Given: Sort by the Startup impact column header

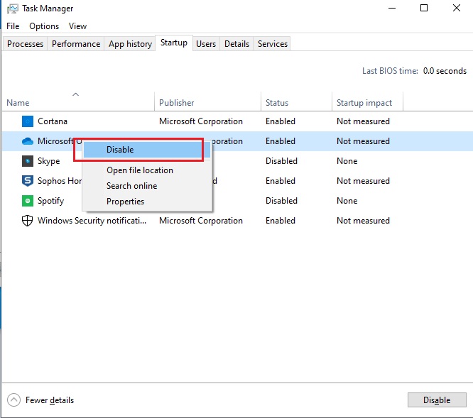Looking at the screenshot, I should point(367,103).
